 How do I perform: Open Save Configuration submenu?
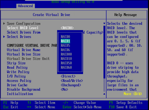coord(24,23)
